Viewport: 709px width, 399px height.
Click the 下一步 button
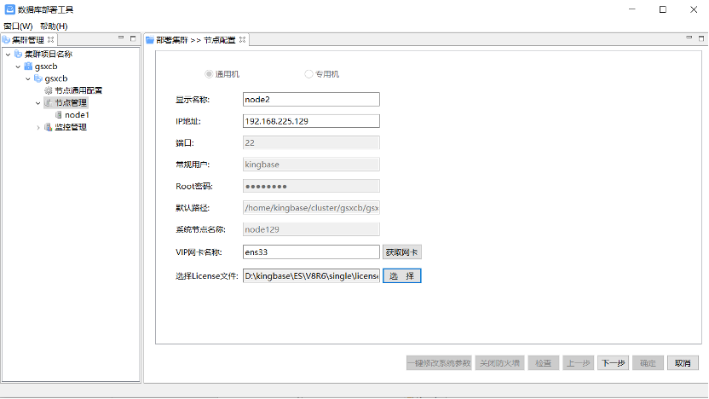point(614,363)
